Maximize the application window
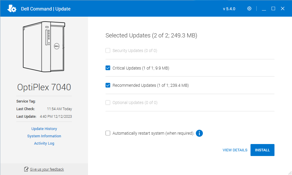This screenshot has width=292, height=175. (273, 8)
